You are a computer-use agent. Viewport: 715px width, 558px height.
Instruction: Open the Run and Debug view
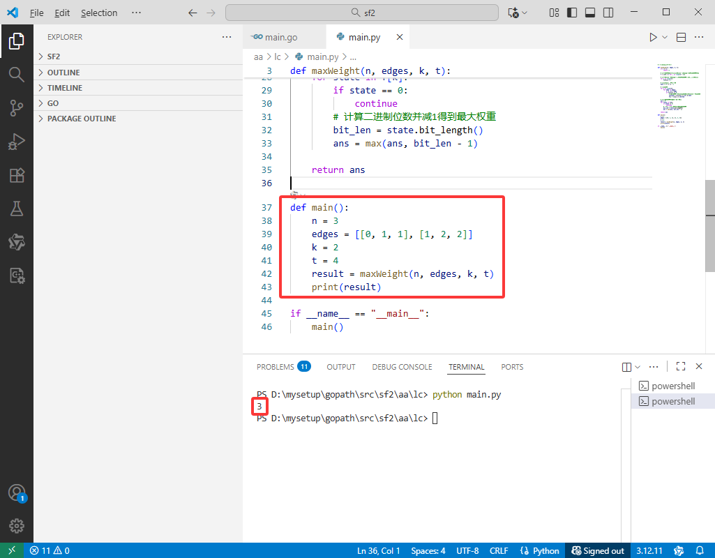pos(17,142)
